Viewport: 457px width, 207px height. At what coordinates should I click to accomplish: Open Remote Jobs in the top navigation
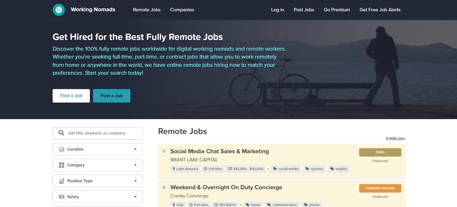click(x=147, y=10)
